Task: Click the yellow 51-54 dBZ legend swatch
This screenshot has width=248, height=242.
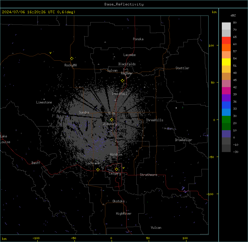Action: click(x=226, y=62)
